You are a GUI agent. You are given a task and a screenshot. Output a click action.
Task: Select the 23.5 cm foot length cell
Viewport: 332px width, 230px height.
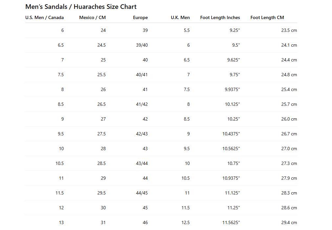289,30
